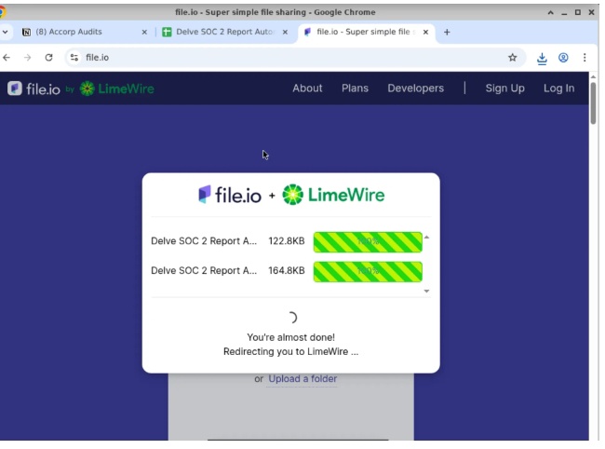Open the Plans page
605x449 pixels.
pyautogui.click(x=355, y=88)
